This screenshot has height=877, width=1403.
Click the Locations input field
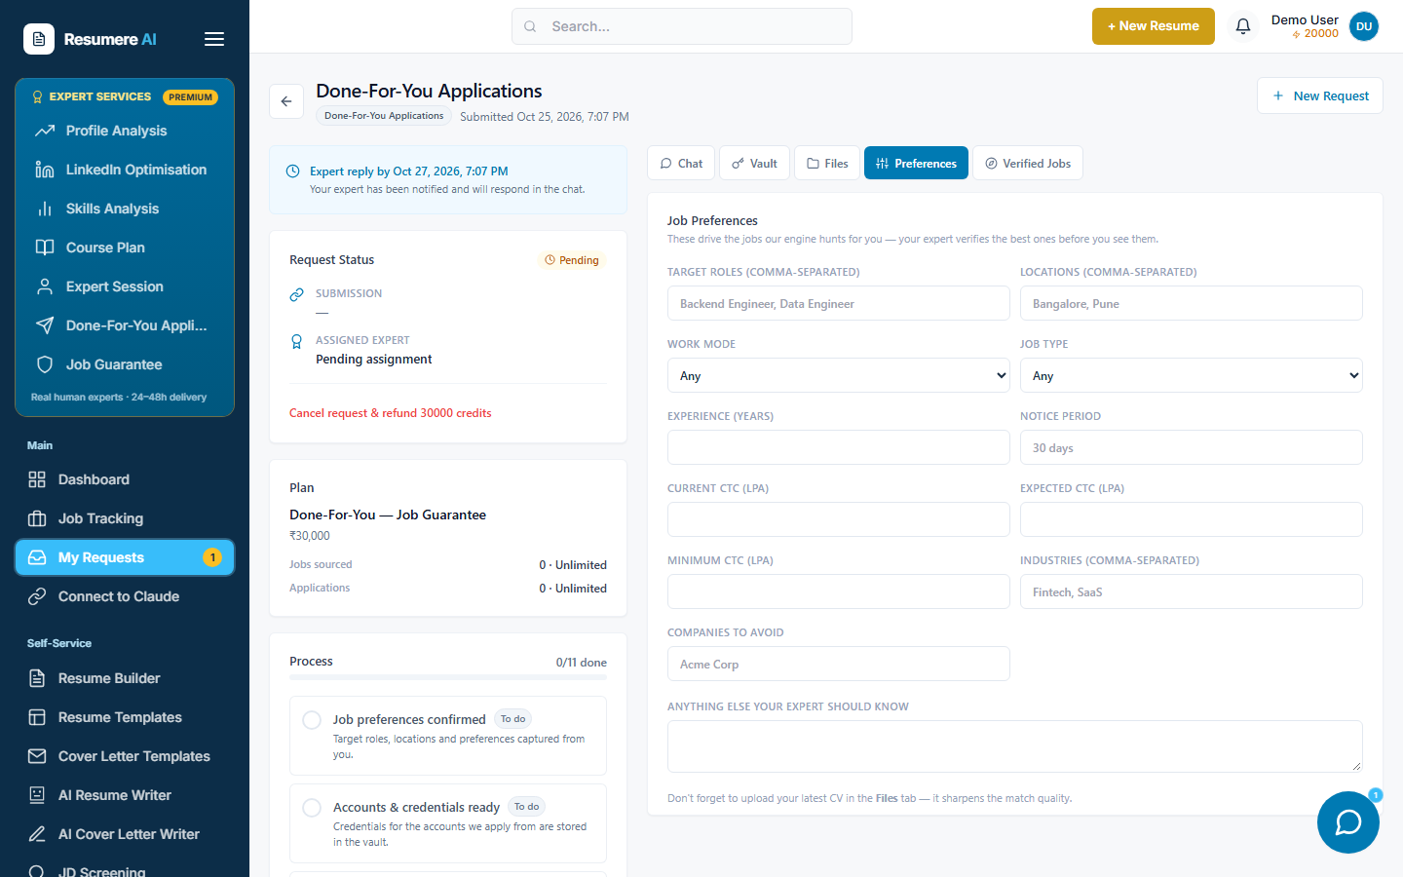click(1192, 303)
